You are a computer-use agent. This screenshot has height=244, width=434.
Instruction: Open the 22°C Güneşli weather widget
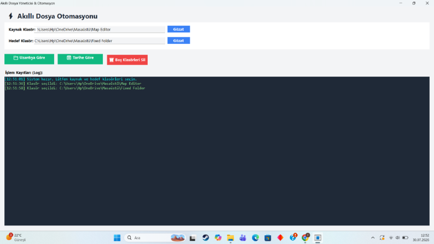(16, 237)
